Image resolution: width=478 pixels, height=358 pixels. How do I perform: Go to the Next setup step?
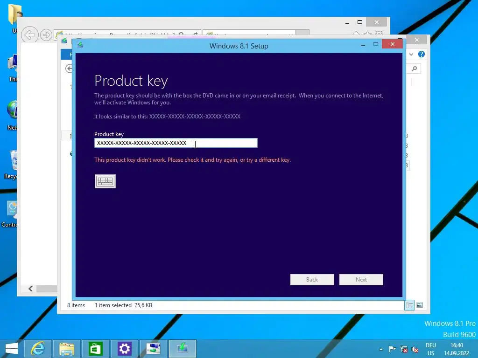361,280
